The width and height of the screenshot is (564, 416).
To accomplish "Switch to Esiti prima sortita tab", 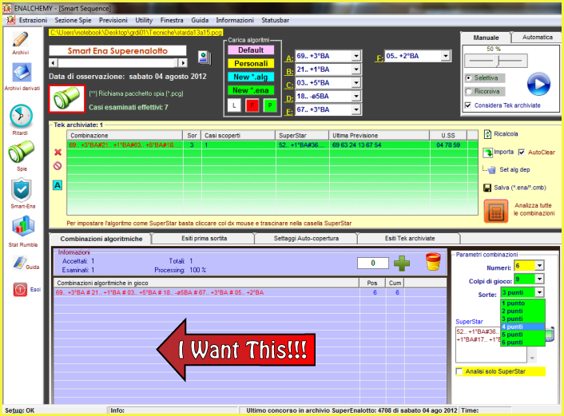I will [x=204, y=239].
